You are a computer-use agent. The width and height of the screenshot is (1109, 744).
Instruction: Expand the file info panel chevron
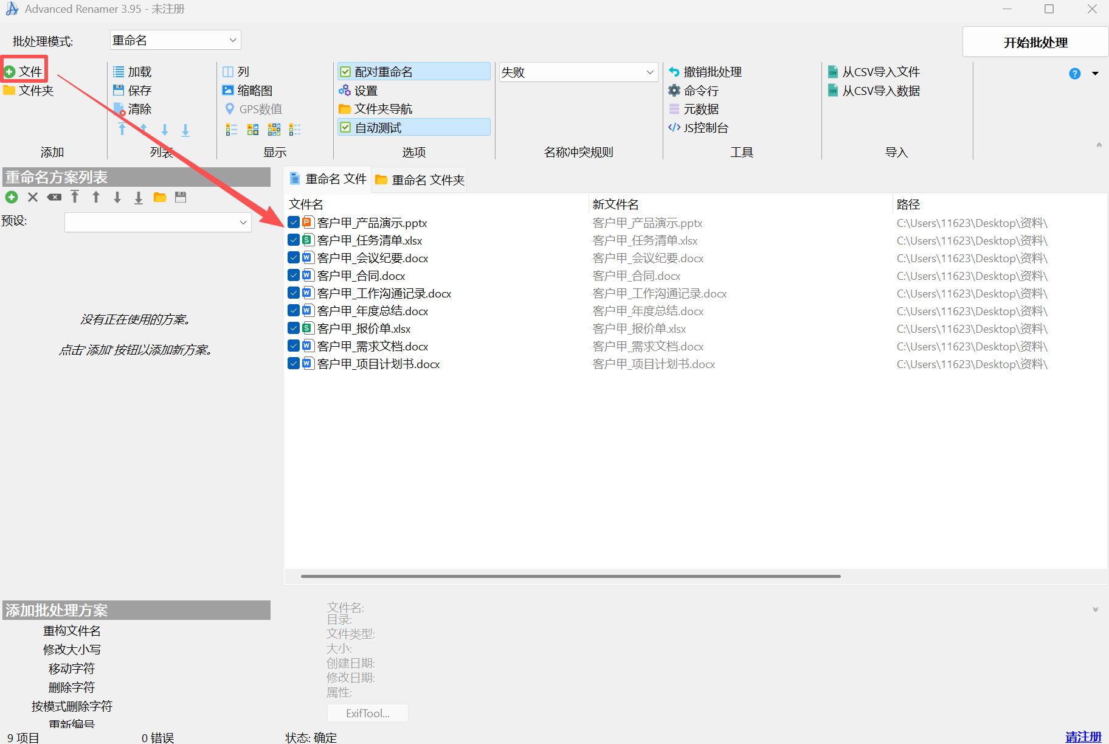1095,610
